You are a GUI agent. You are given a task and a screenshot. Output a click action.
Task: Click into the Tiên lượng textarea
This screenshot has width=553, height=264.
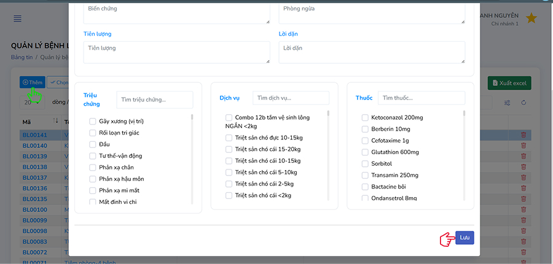click(x=176, y=52)
